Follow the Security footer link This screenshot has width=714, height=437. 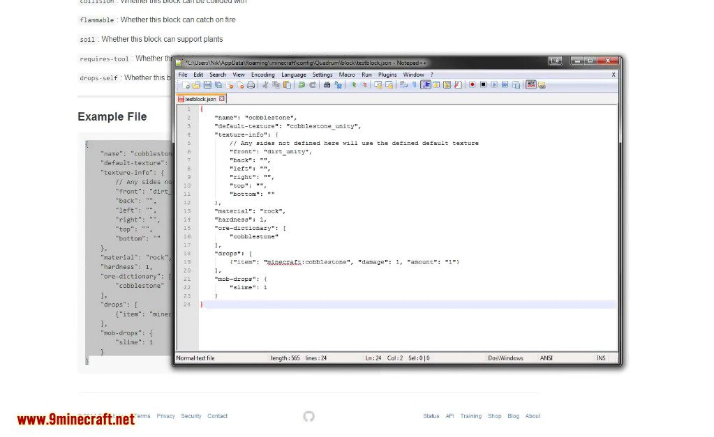click(x=191, y=416)
